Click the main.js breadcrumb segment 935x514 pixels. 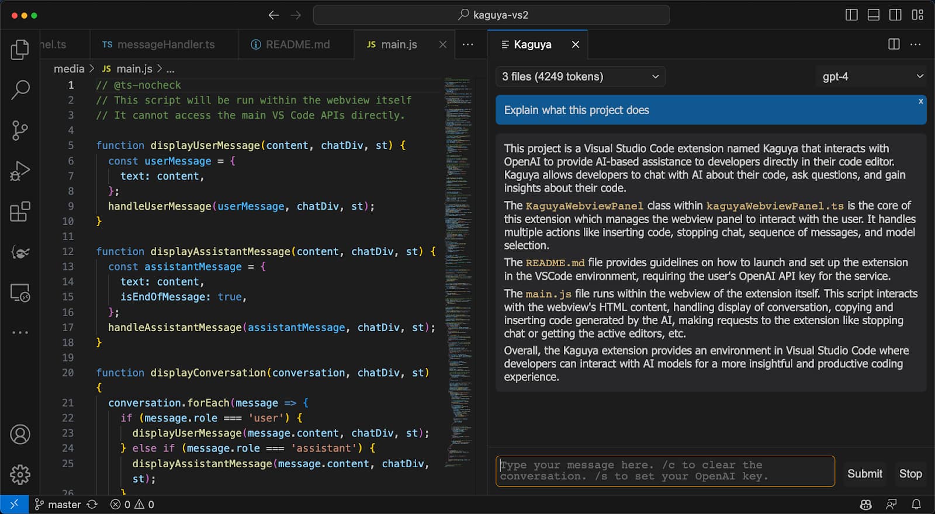click(127, 69)
